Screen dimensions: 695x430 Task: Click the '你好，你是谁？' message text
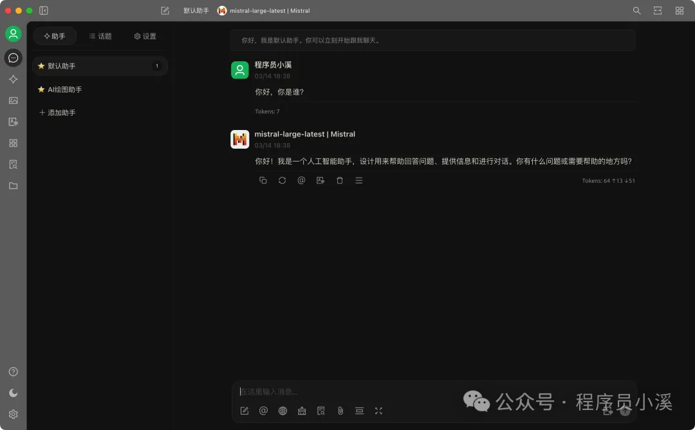coord(279,92)
